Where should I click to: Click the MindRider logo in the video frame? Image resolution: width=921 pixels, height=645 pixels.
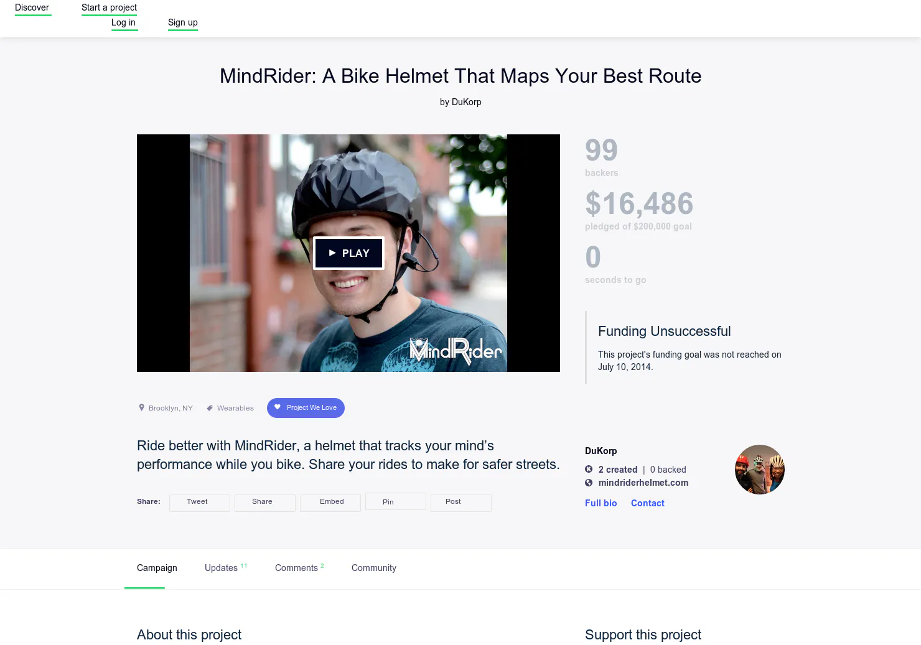click(456, 351)
